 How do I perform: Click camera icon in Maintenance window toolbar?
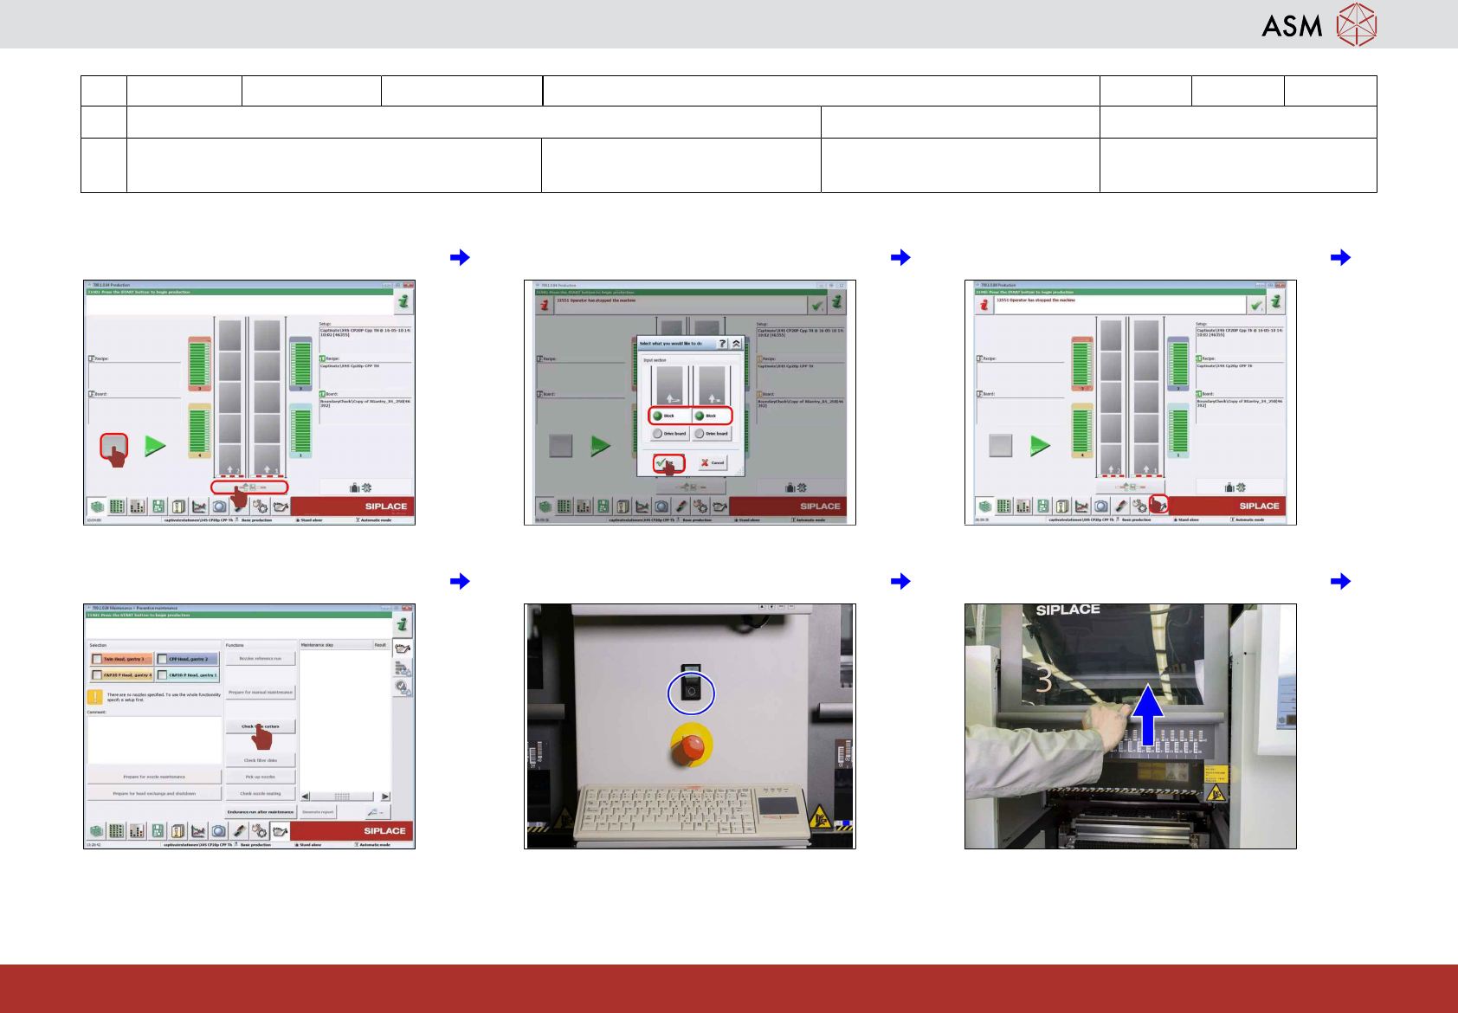tap(218, 830)
